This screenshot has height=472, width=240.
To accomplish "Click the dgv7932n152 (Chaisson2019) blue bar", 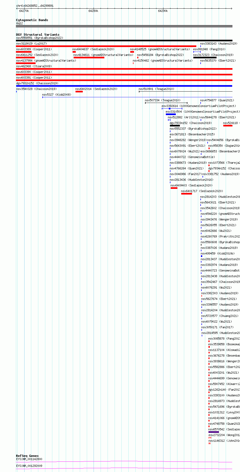I will pos(124,86).
